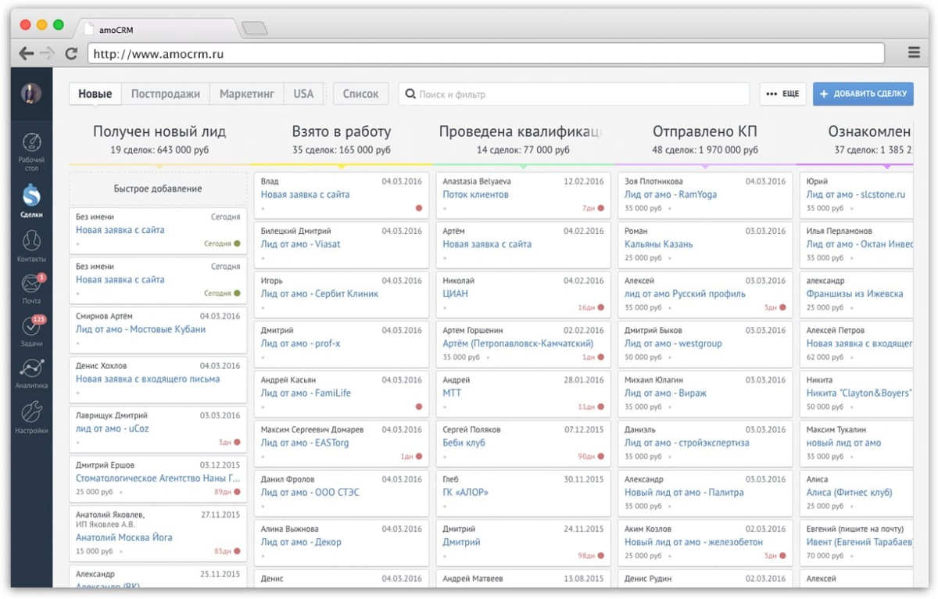Click contact name Билецкий Дмитрий
Viewport: 938px width, 599px height.
click(295, 231)
